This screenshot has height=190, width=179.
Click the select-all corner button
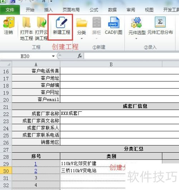point(6,64)
